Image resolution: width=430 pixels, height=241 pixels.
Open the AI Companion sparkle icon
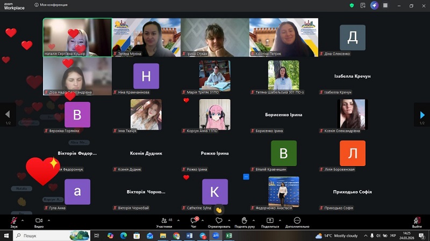pyautogui.click(x=375, y=5)
